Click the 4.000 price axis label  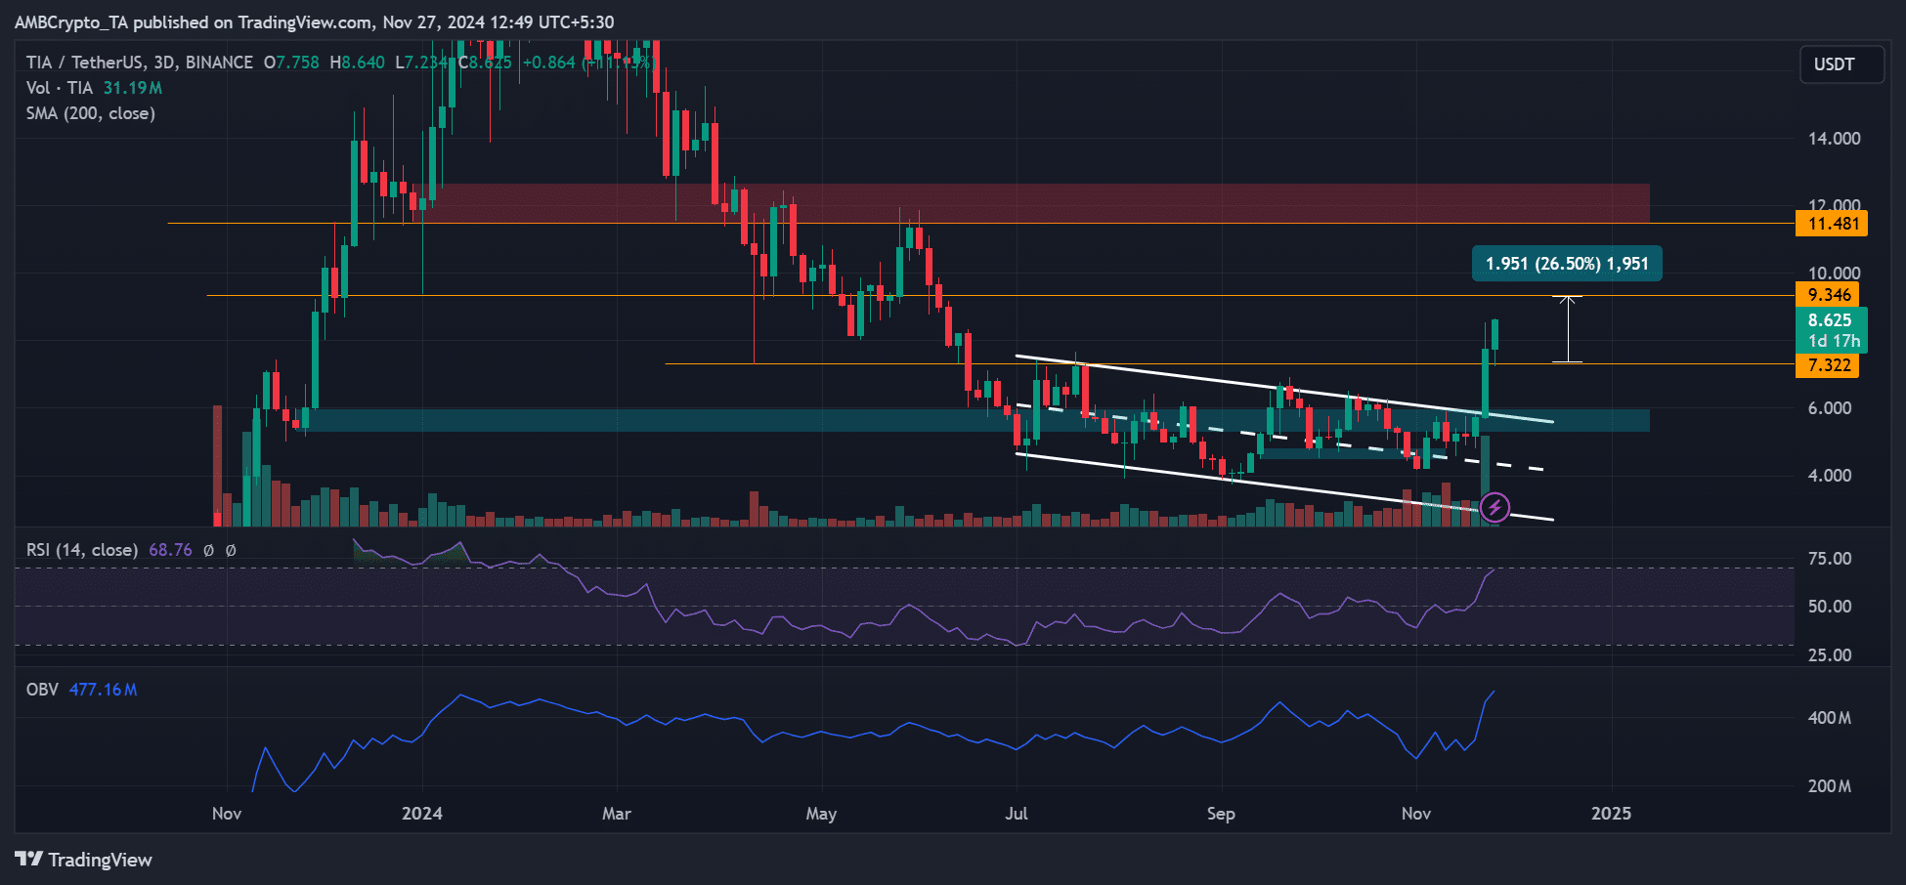1830,476
